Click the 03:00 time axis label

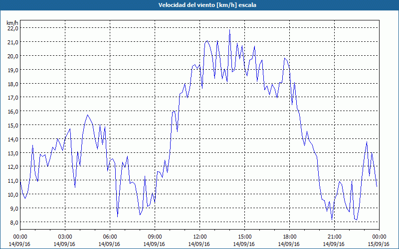65,237
